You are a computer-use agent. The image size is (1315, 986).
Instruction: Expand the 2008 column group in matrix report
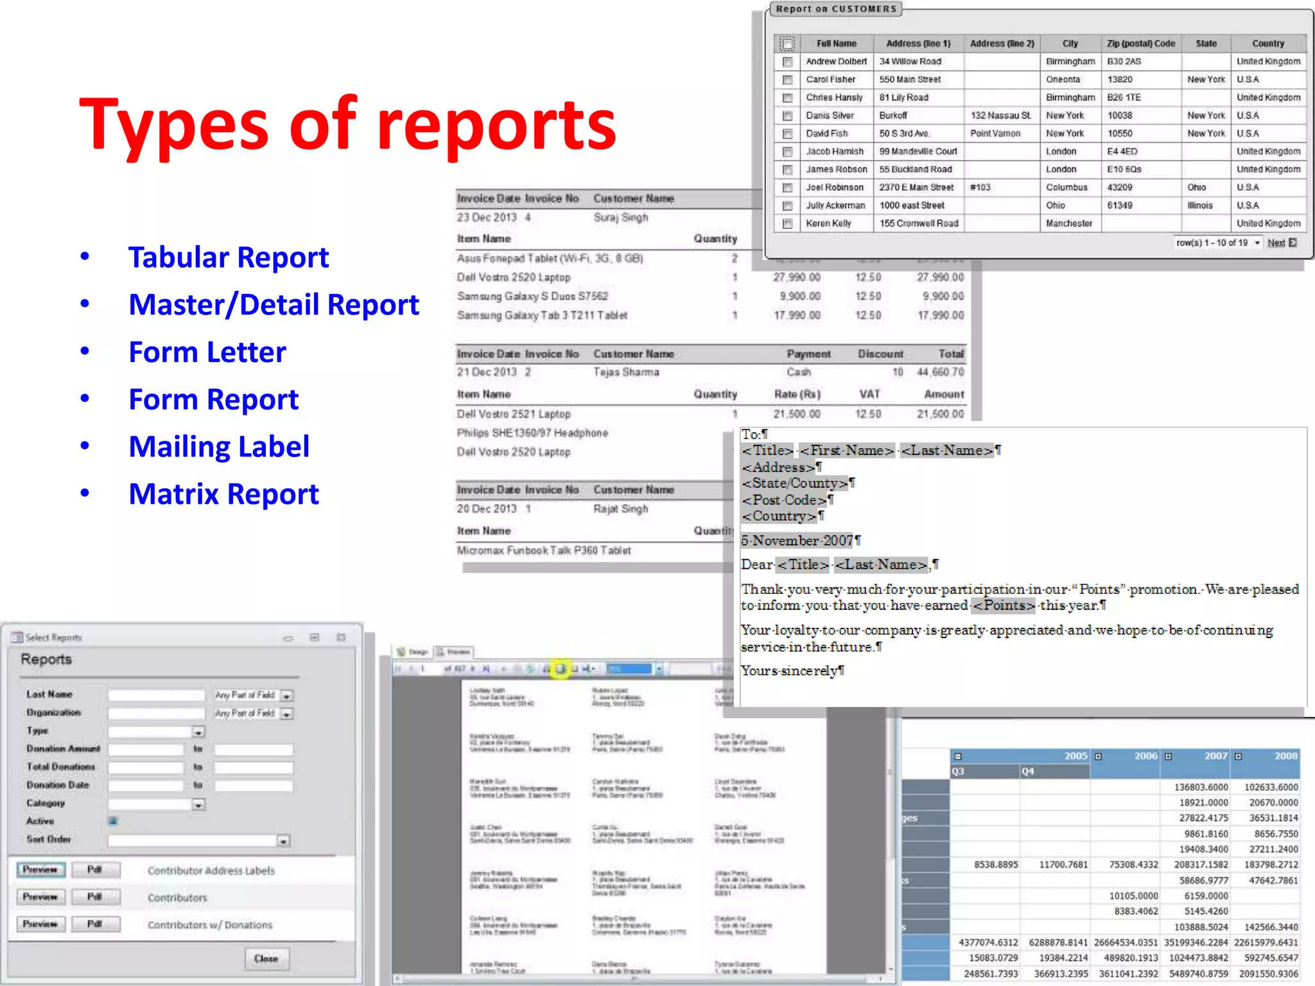1239,756
